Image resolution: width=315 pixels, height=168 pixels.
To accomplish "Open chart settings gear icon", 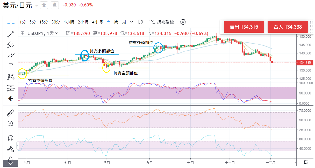I will pyautogui.click(x=183, y=22).
